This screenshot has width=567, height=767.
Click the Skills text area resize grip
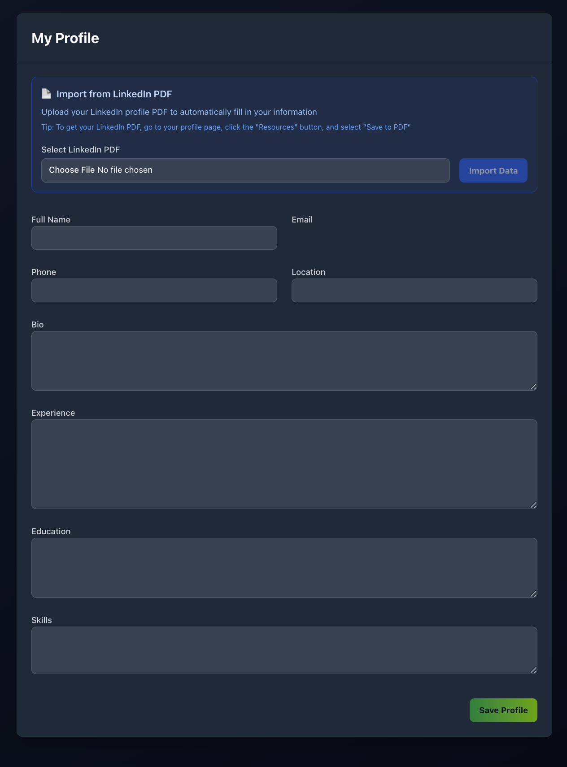coord(533,670)
